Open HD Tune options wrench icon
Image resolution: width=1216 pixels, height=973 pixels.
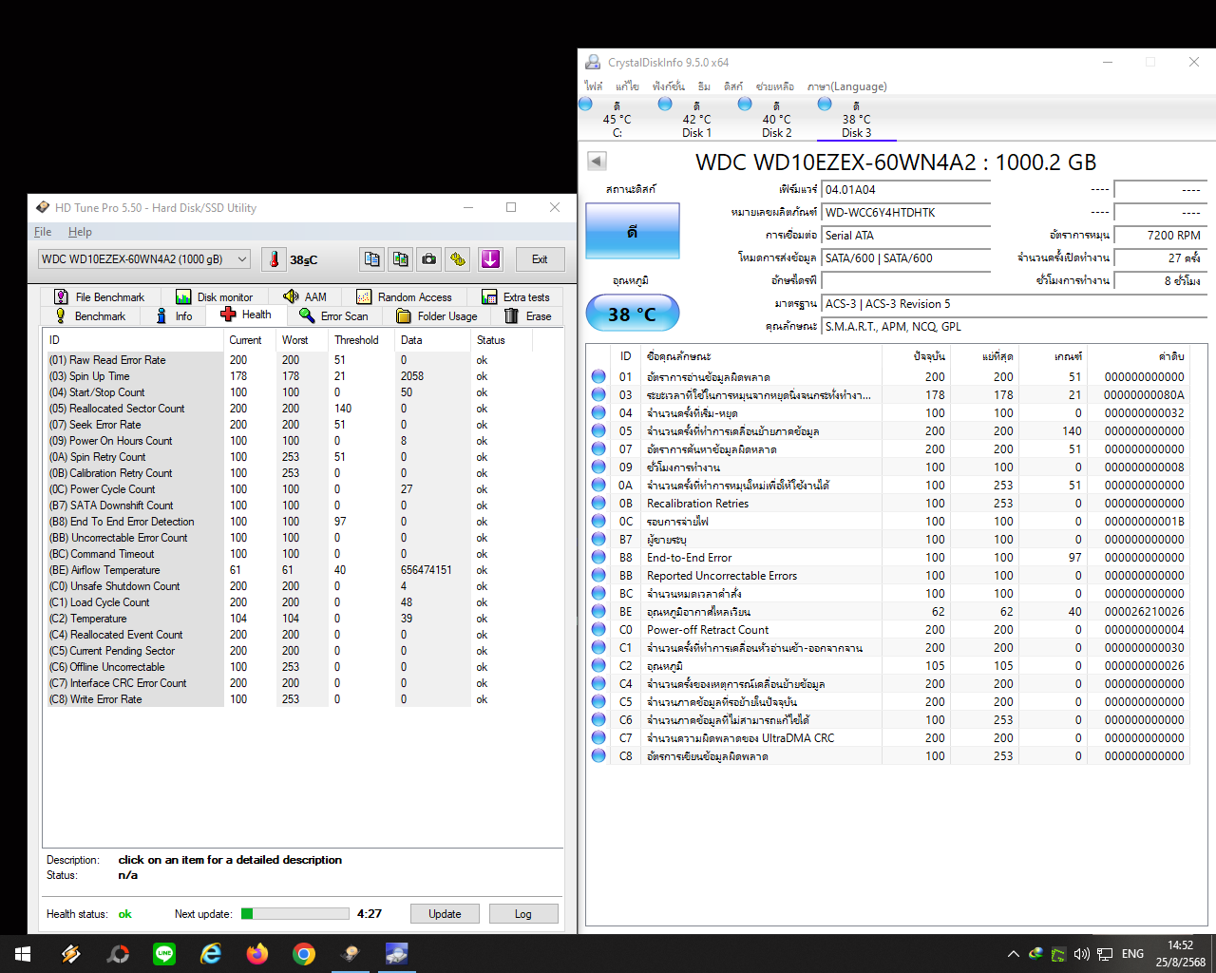tap(458, 259)
